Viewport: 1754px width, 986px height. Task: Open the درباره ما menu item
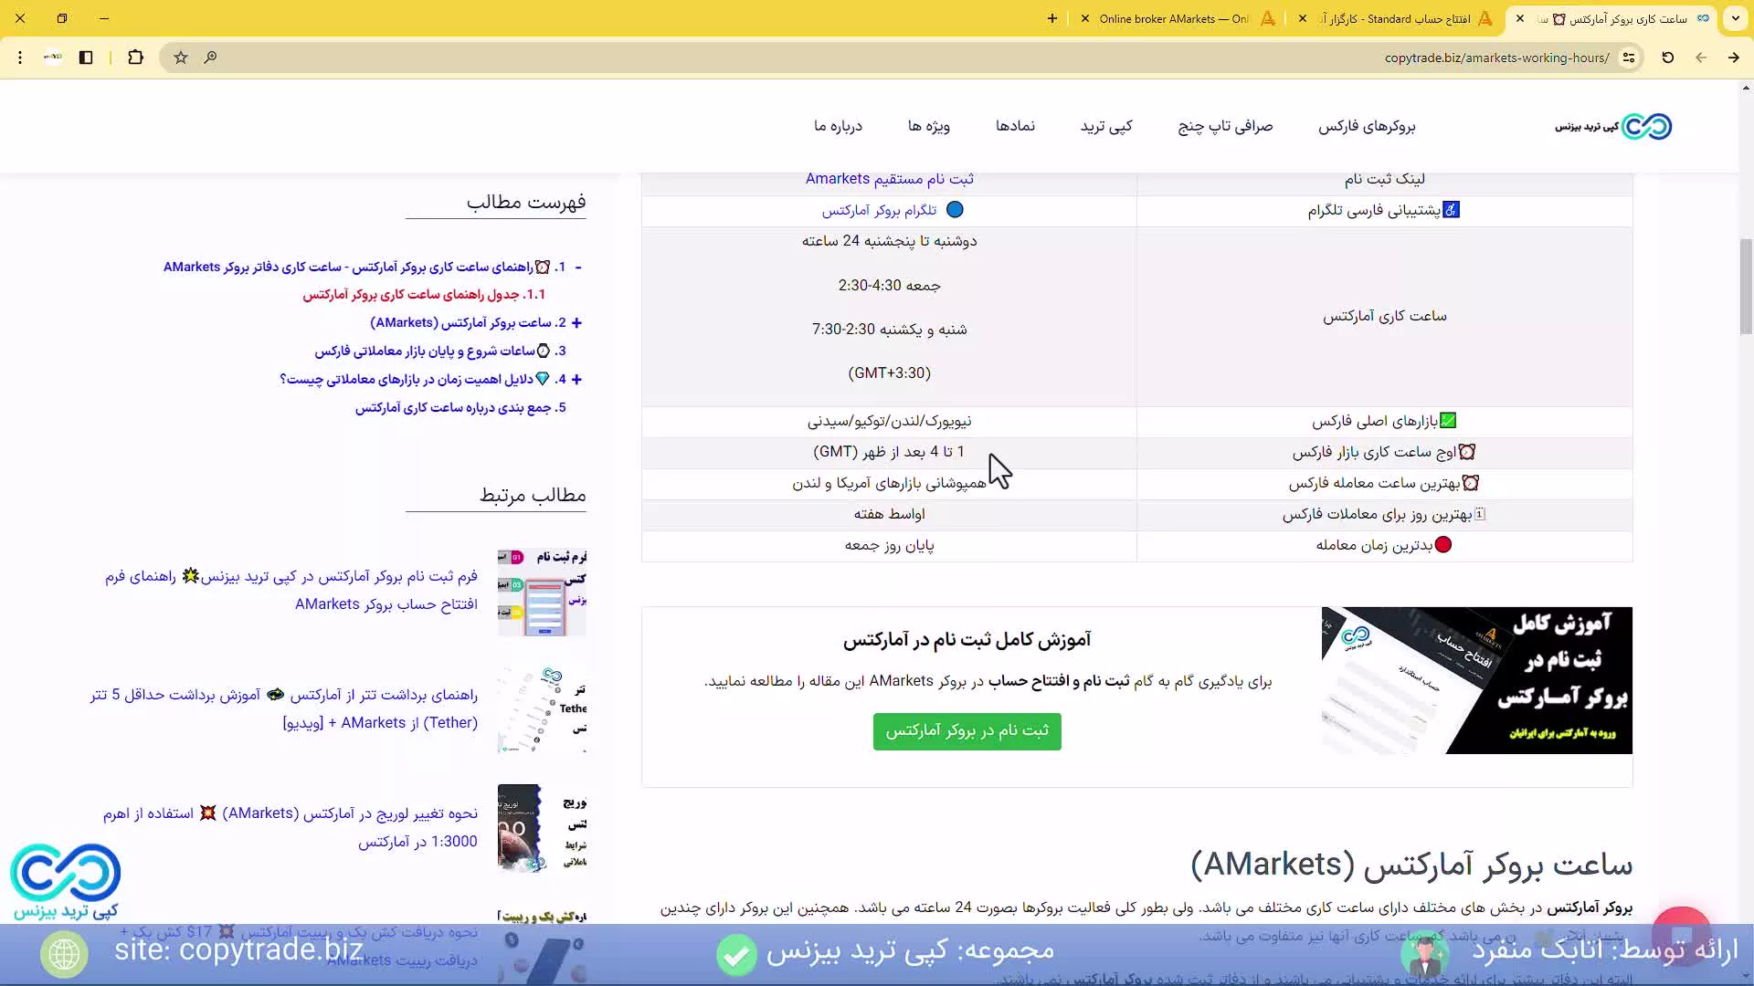coord(838,126)
